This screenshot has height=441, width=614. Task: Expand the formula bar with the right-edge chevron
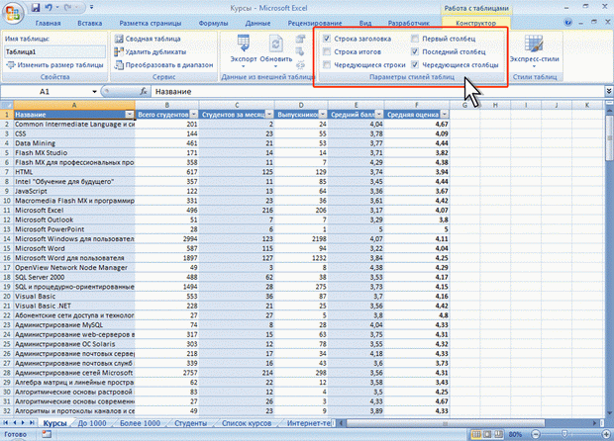click(609, 91)
